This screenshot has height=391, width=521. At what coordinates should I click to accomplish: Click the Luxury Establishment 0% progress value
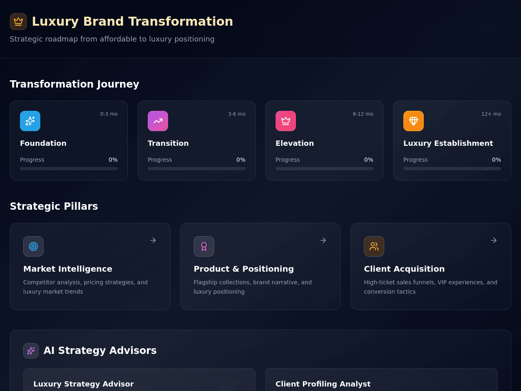click(497, 160)
